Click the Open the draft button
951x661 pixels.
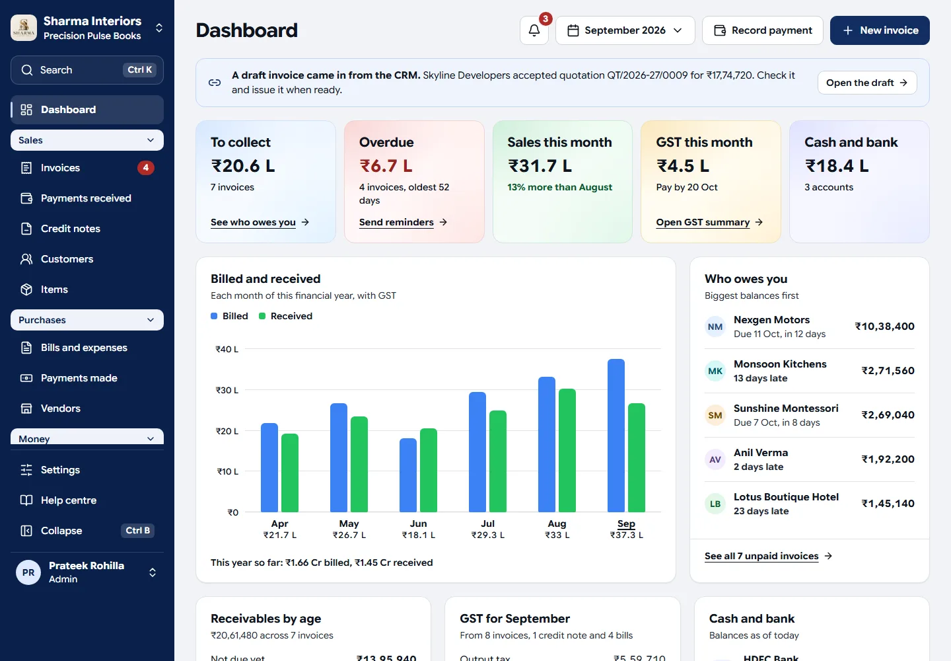point(867,83)
